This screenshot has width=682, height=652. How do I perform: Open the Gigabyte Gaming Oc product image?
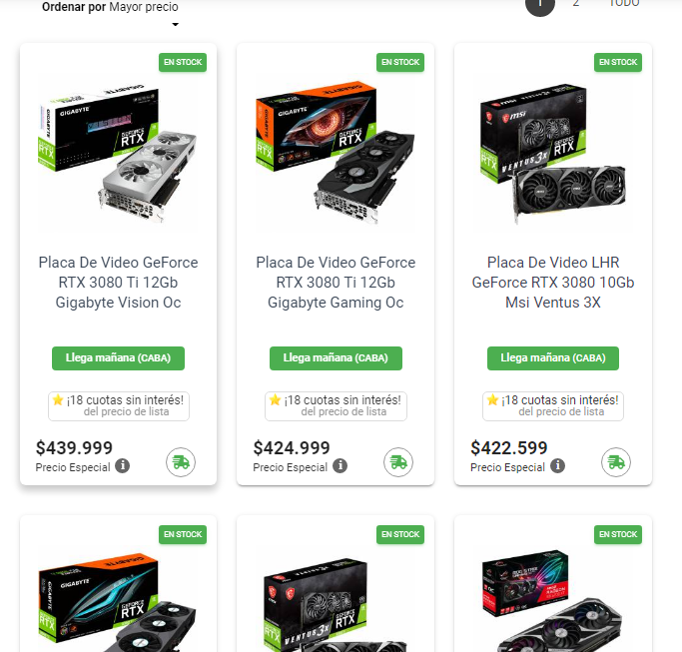point(336,152)
